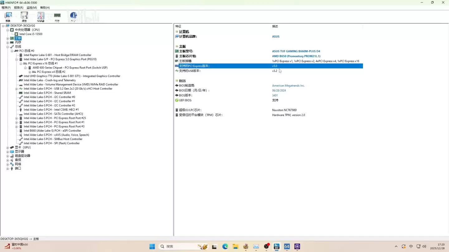
Task: Collapse the 总线 tree branch
Action: (x=7, y=46)
